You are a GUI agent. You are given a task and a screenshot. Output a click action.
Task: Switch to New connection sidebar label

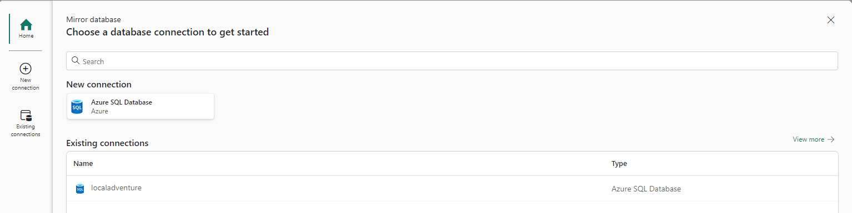[x=26, y=84]
